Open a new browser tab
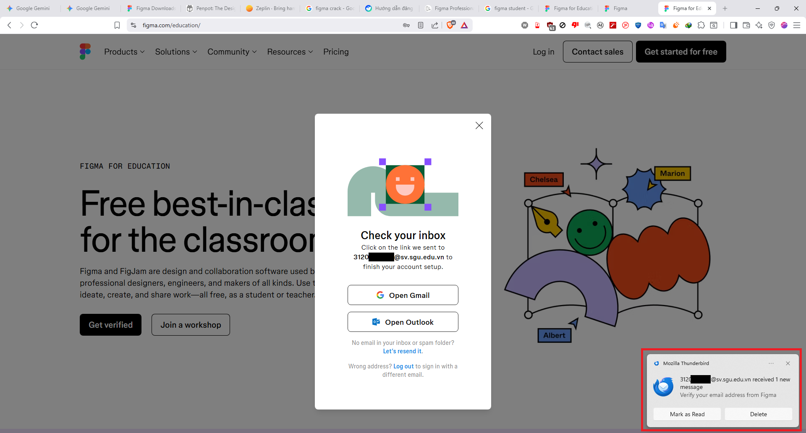Viewport: 806px width, 433px height. click(725, 8)
